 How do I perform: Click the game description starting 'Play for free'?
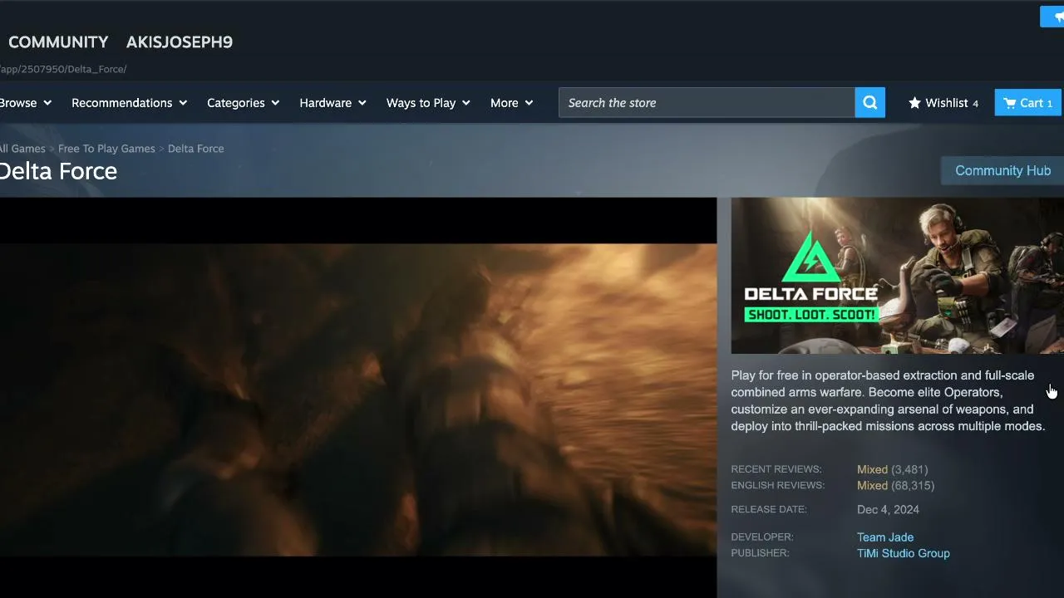point(888,400)
